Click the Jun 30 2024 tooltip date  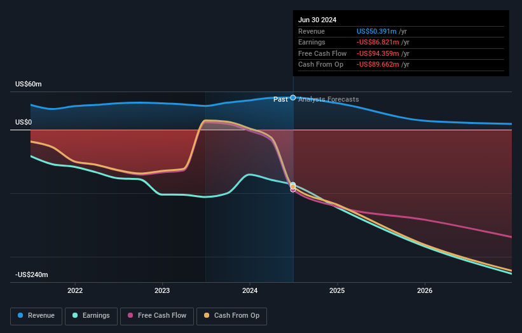coord(317,20)
